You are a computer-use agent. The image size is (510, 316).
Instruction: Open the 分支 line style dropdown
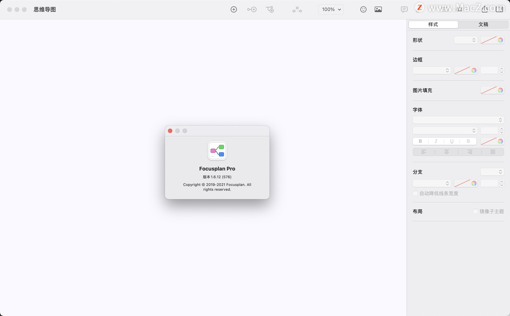pyautogui.click(x=432, y=183)
